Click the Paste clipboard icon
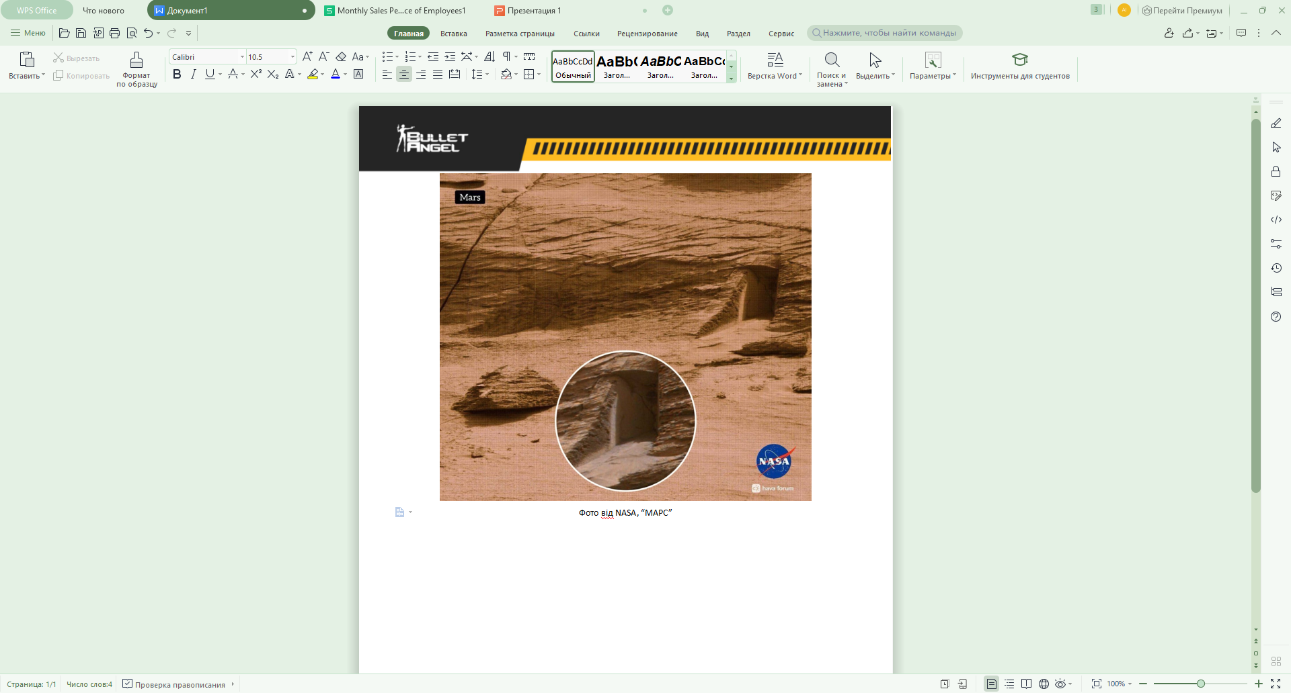This screenshot has height=693, width=1291. [x=26, y=60]
